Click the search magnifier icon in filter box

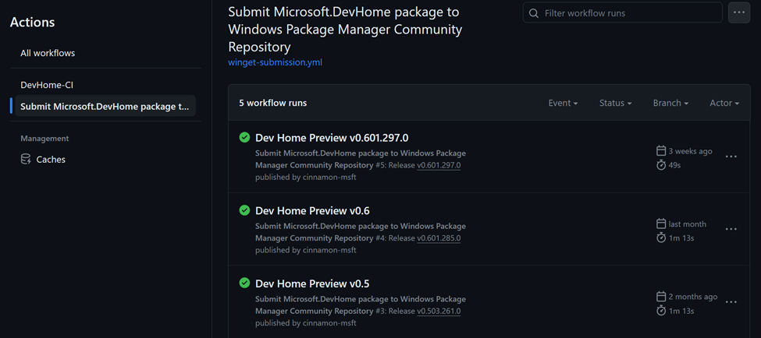click(533, 13)
